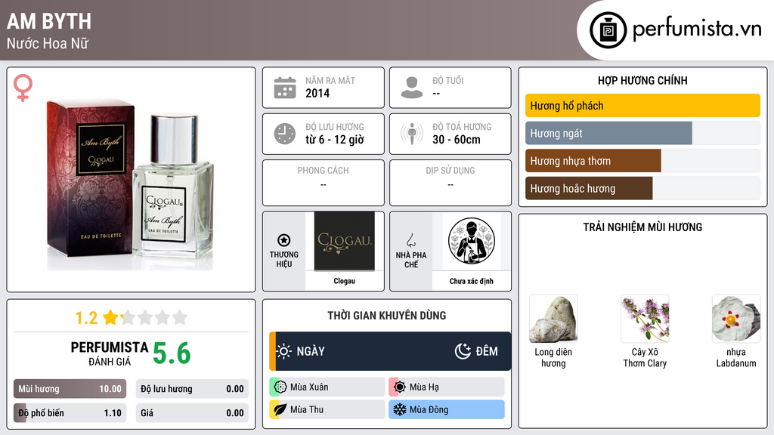Click the 1.2 user rating number
The height and width of the screenshot is (435, 774).
point(86,318)
